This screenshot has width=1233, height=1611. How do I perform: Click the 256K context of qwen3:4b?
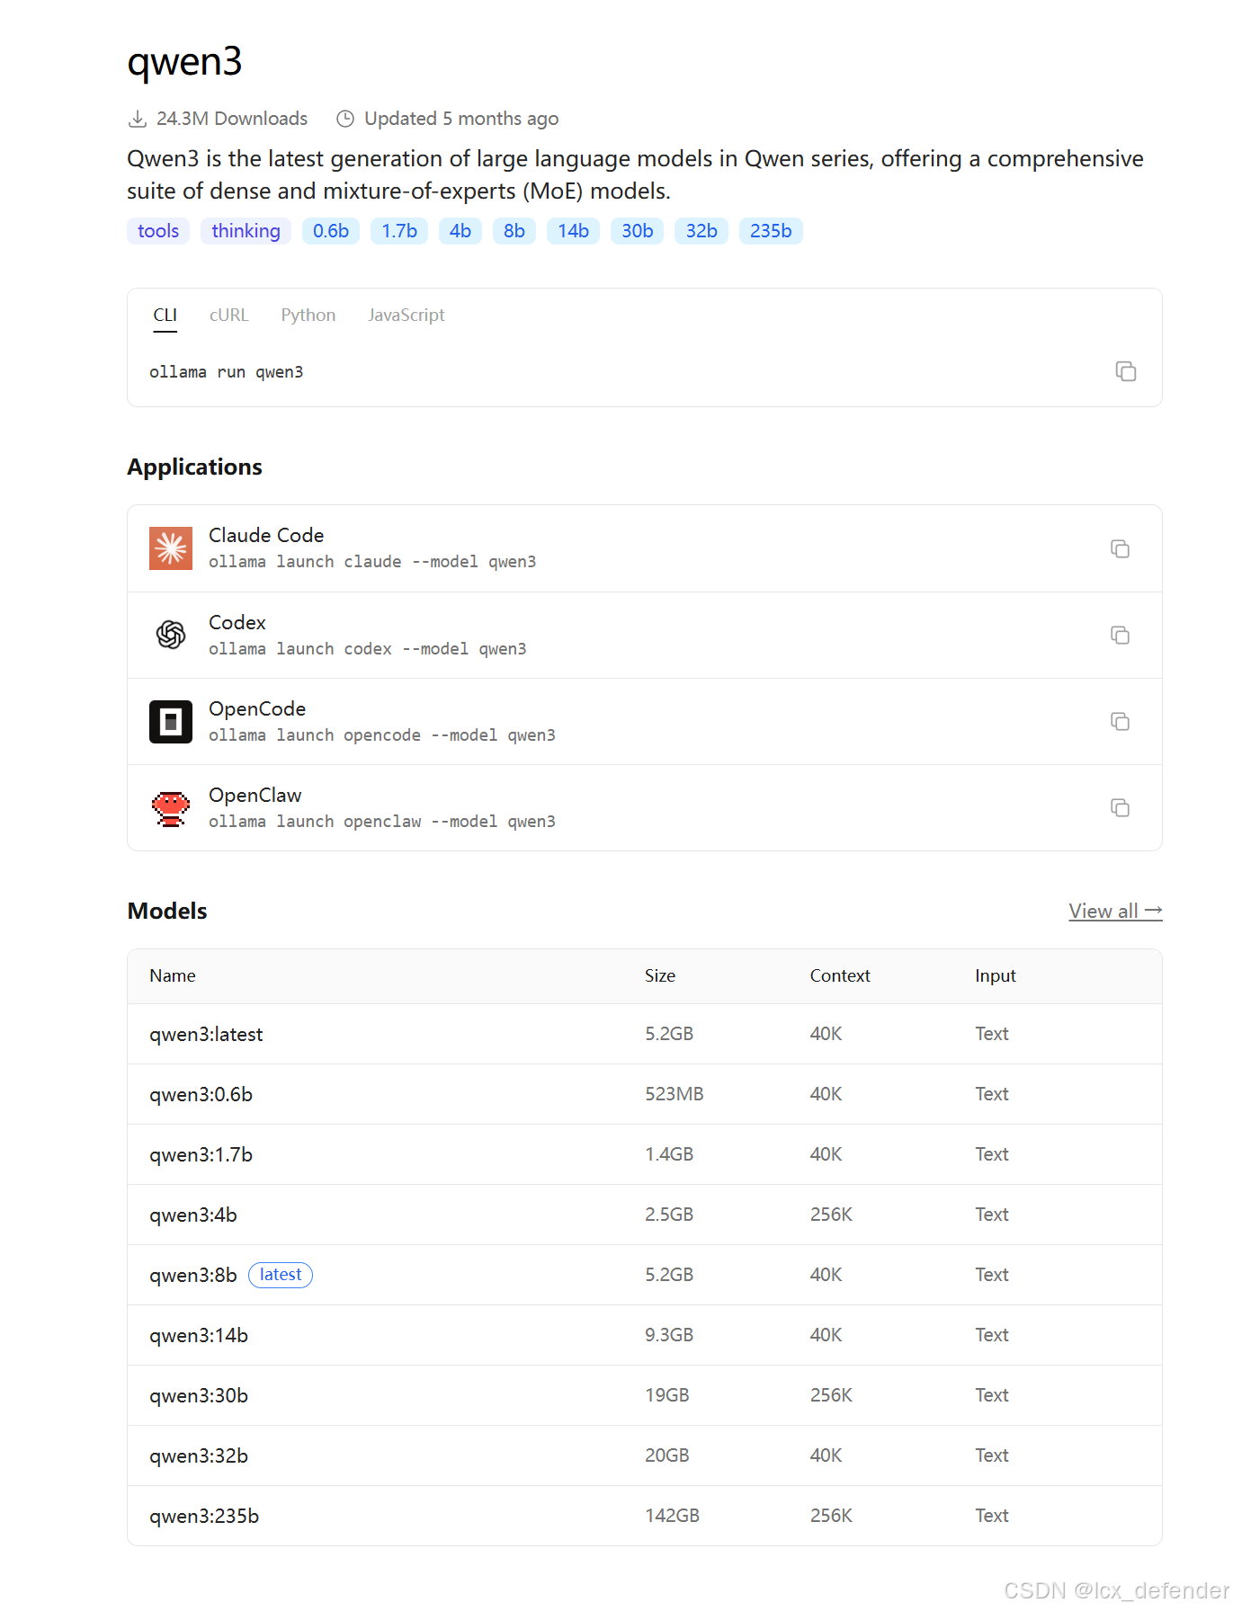(831, 1215)
